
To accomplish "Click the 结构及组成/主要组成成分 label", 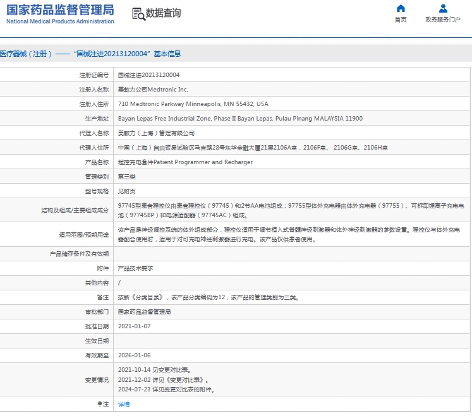I will [75, 210].
